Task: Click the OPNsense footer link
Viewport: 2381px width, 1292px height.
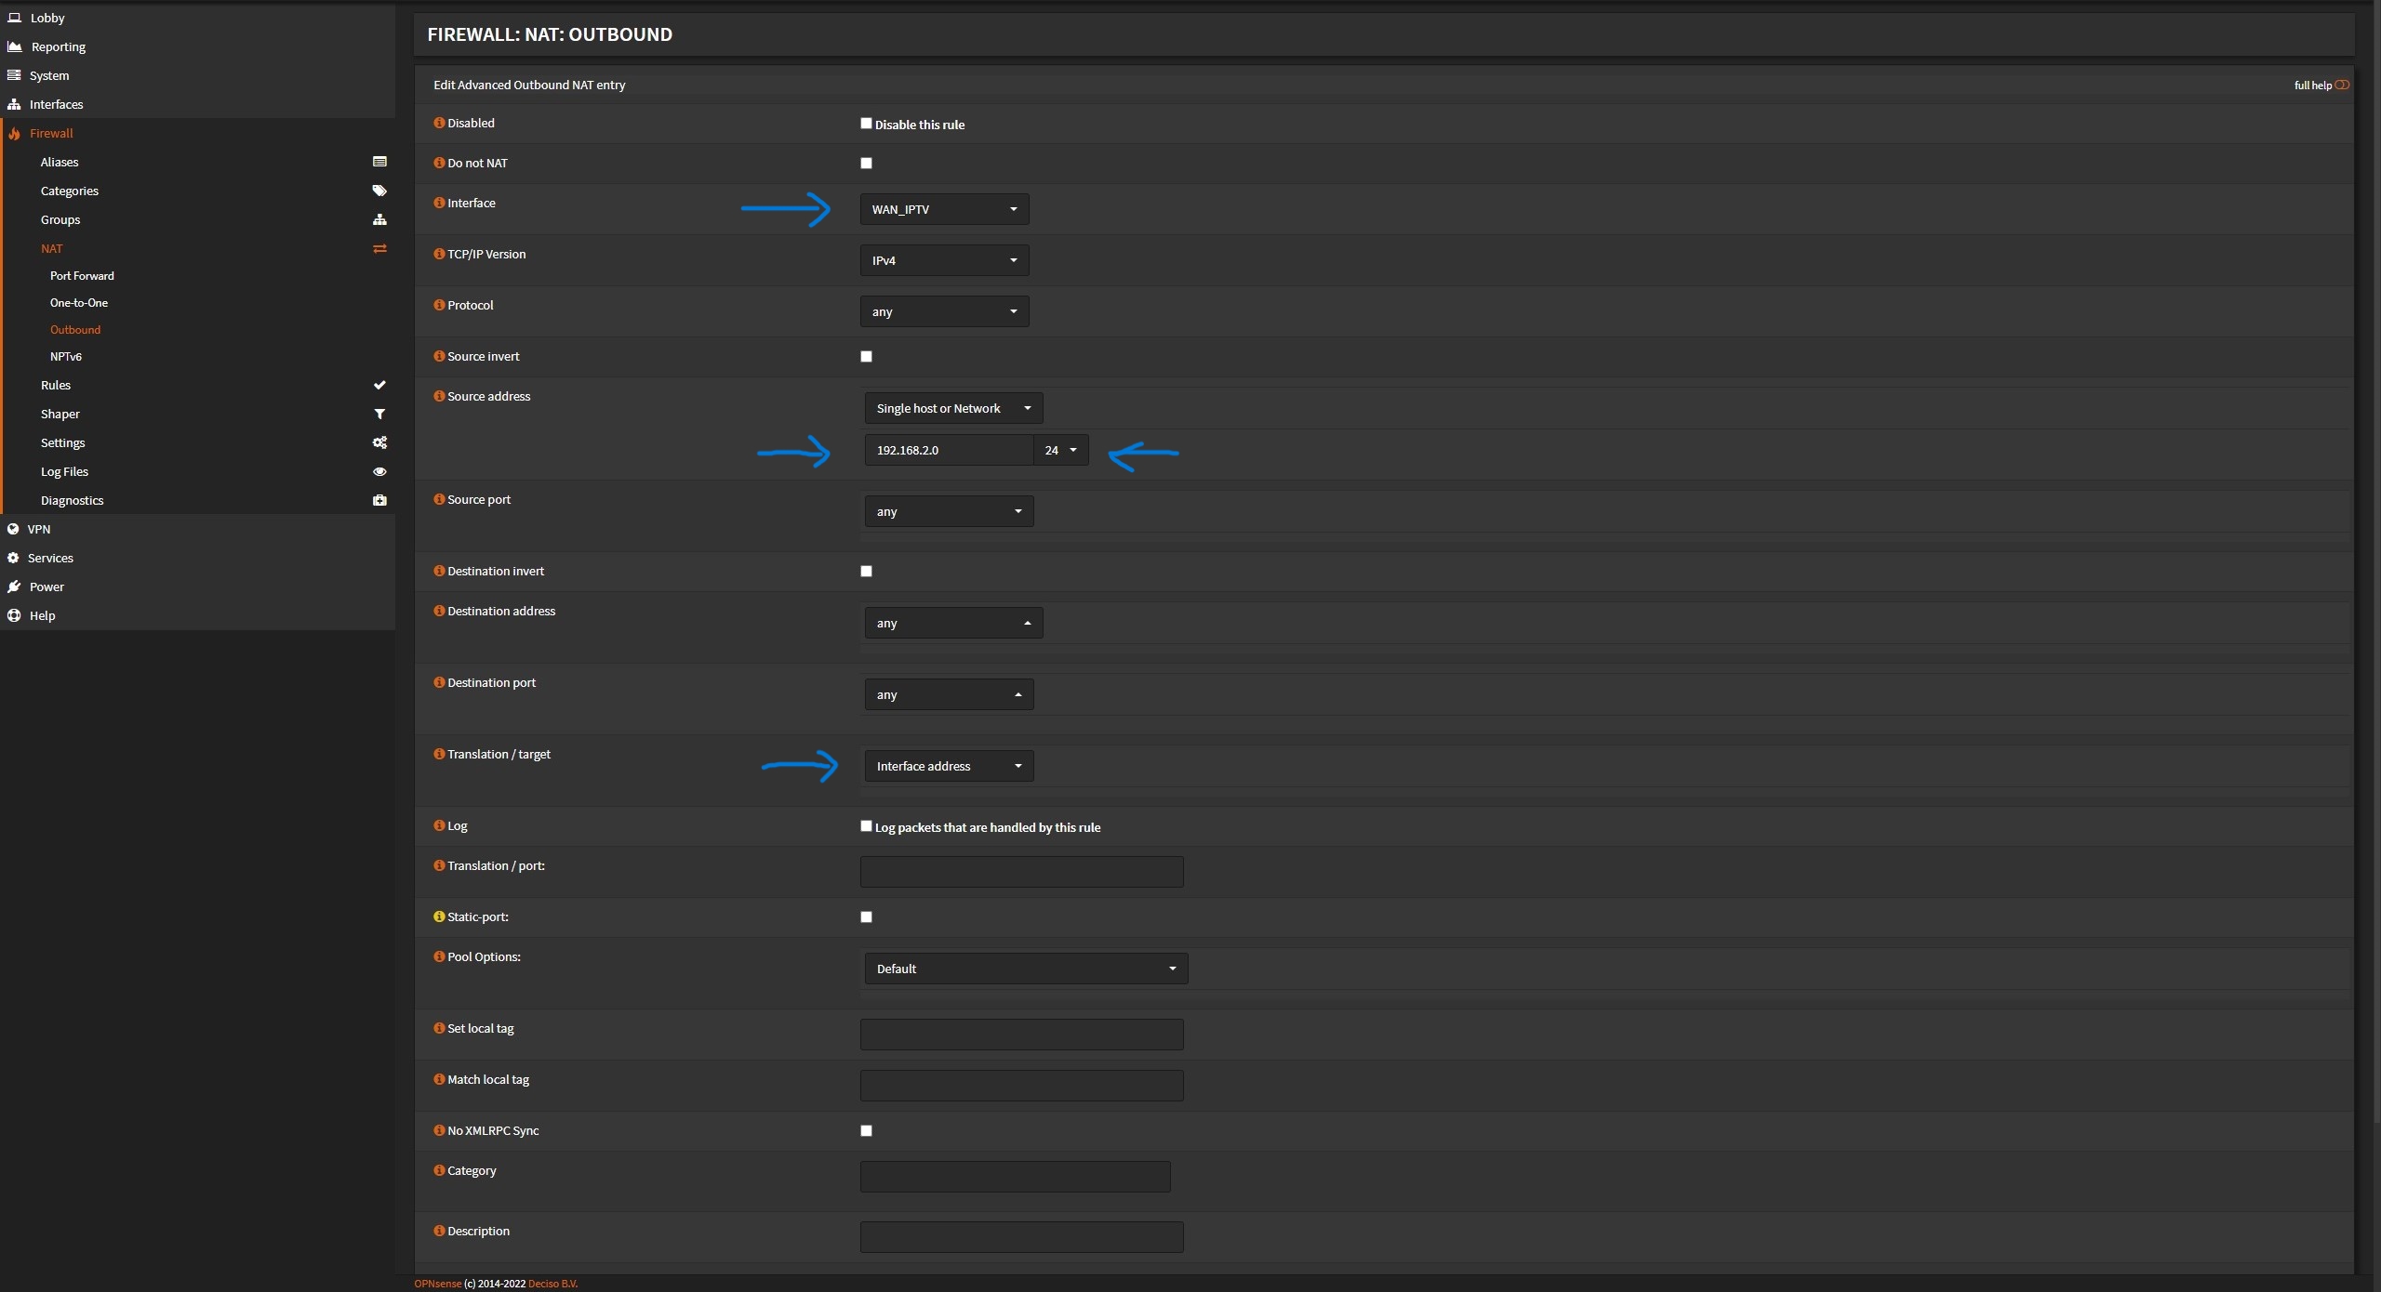Action: [437, 1284]
